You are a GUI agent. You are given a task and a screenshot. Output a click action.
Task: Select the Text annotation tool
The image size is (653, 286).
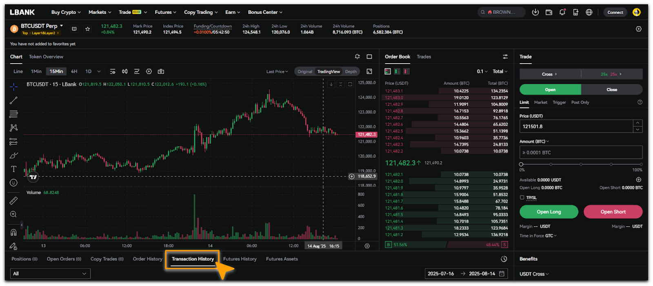click(x=13, y=169)
